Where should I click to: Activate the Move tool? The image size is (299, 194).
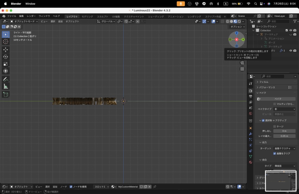tap(6, 50)
